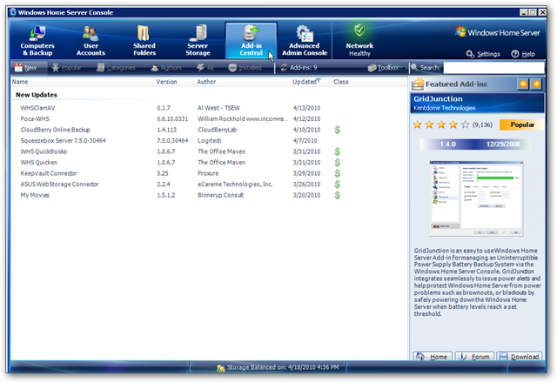Select the WHS Quicken row

click(x=209, y=163)
